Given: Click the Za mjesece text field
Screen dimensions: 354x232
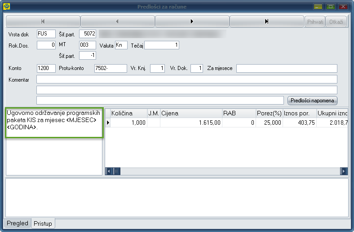Looking at the screenshot, I should pyautogui.click(x=287, y=68).
